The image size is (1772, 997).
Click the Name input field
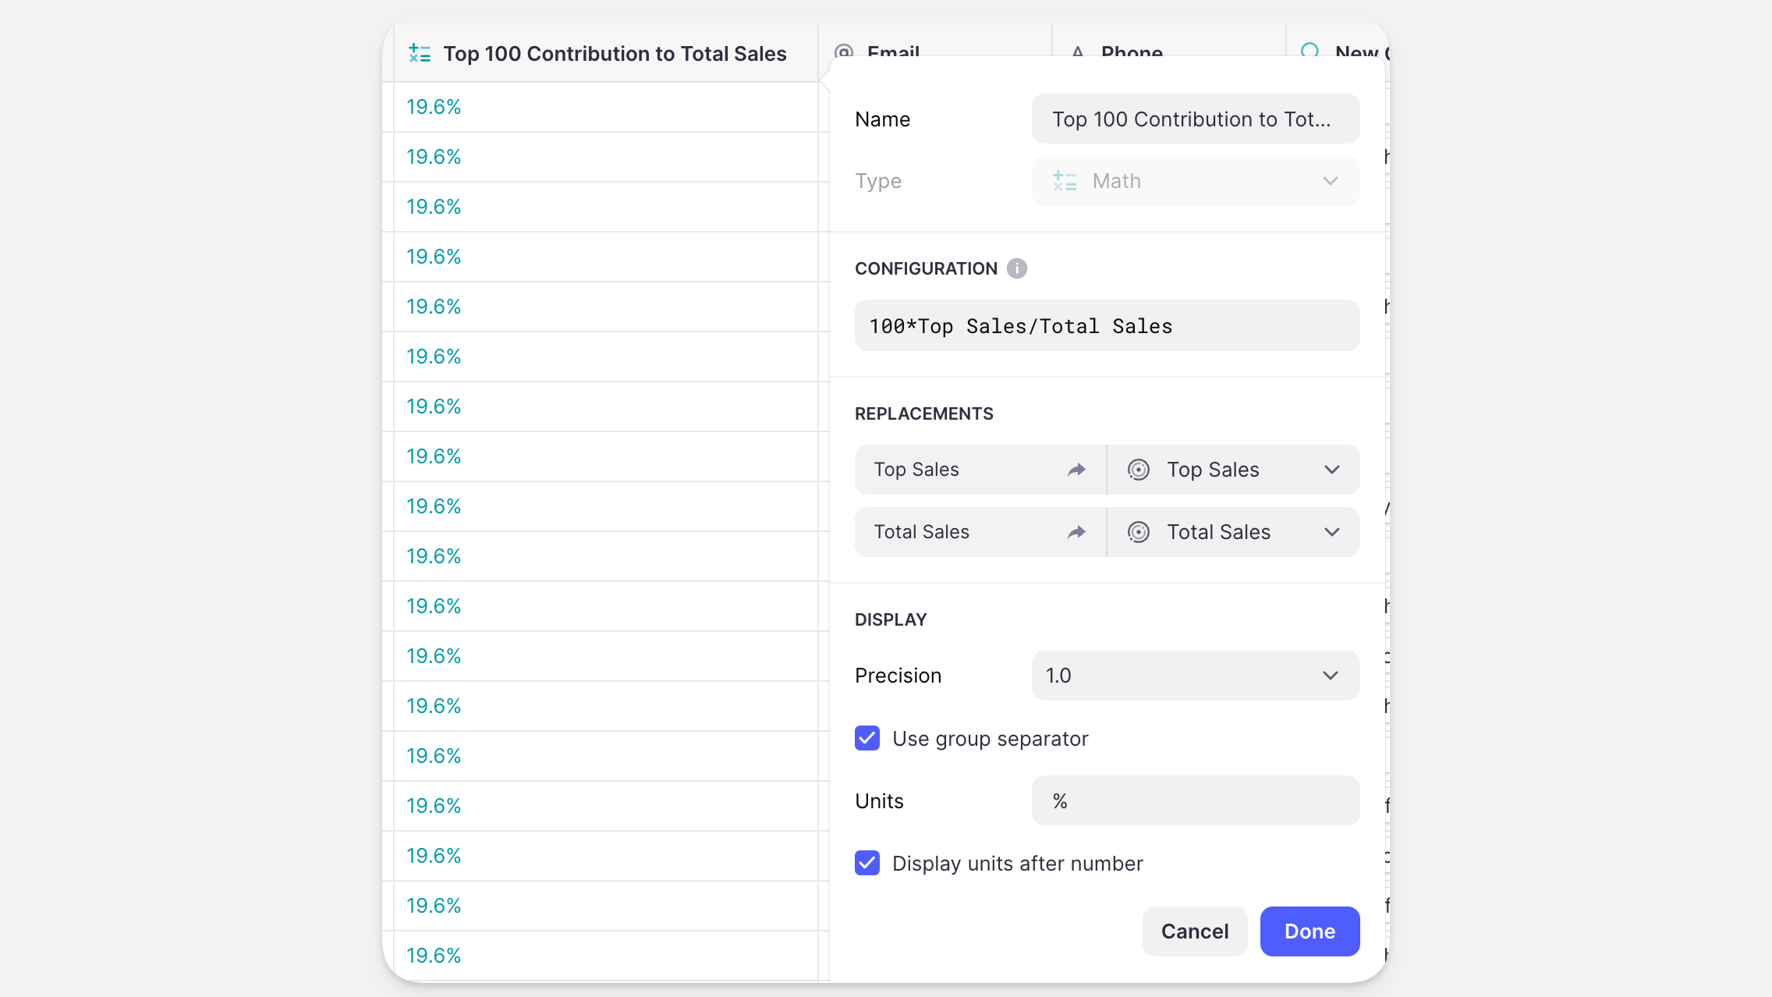point(1195,119)
